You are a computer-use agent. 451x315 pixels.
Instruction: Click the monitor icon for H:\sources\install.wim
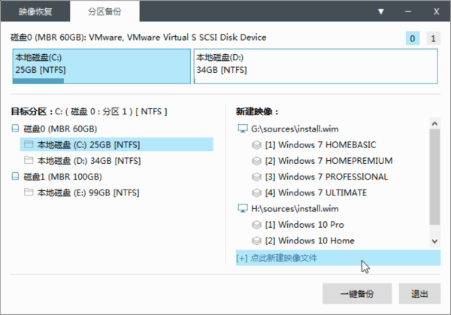(242, 208)
